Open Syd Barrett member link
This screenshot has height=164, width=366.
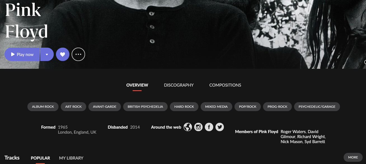[x=315, y=142]
